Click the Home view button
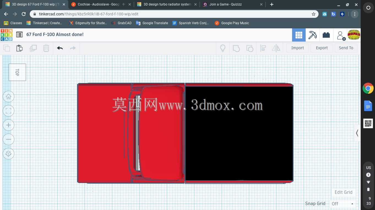The height and width of the screenshot is (210, 375). coord(9,96)
